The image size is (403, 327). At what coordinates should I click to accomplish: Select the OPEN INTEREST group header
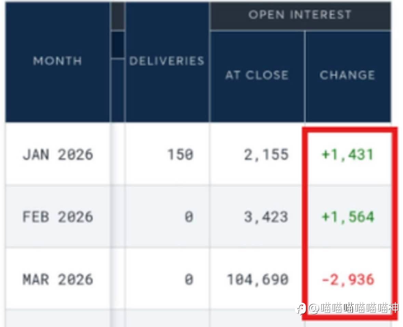point(300,15)
